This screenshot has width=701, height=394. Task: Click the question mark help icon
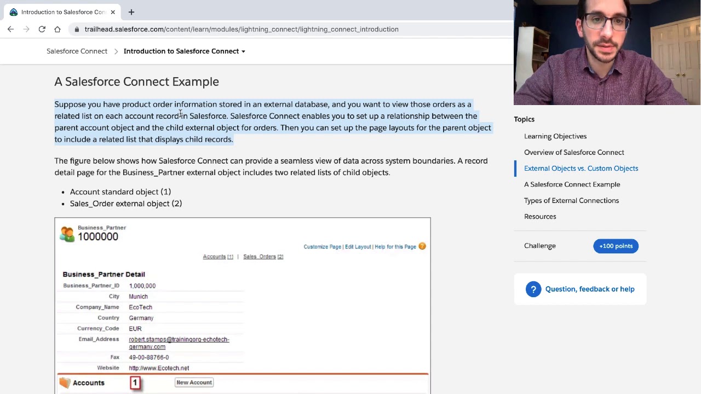pos(533,289)
